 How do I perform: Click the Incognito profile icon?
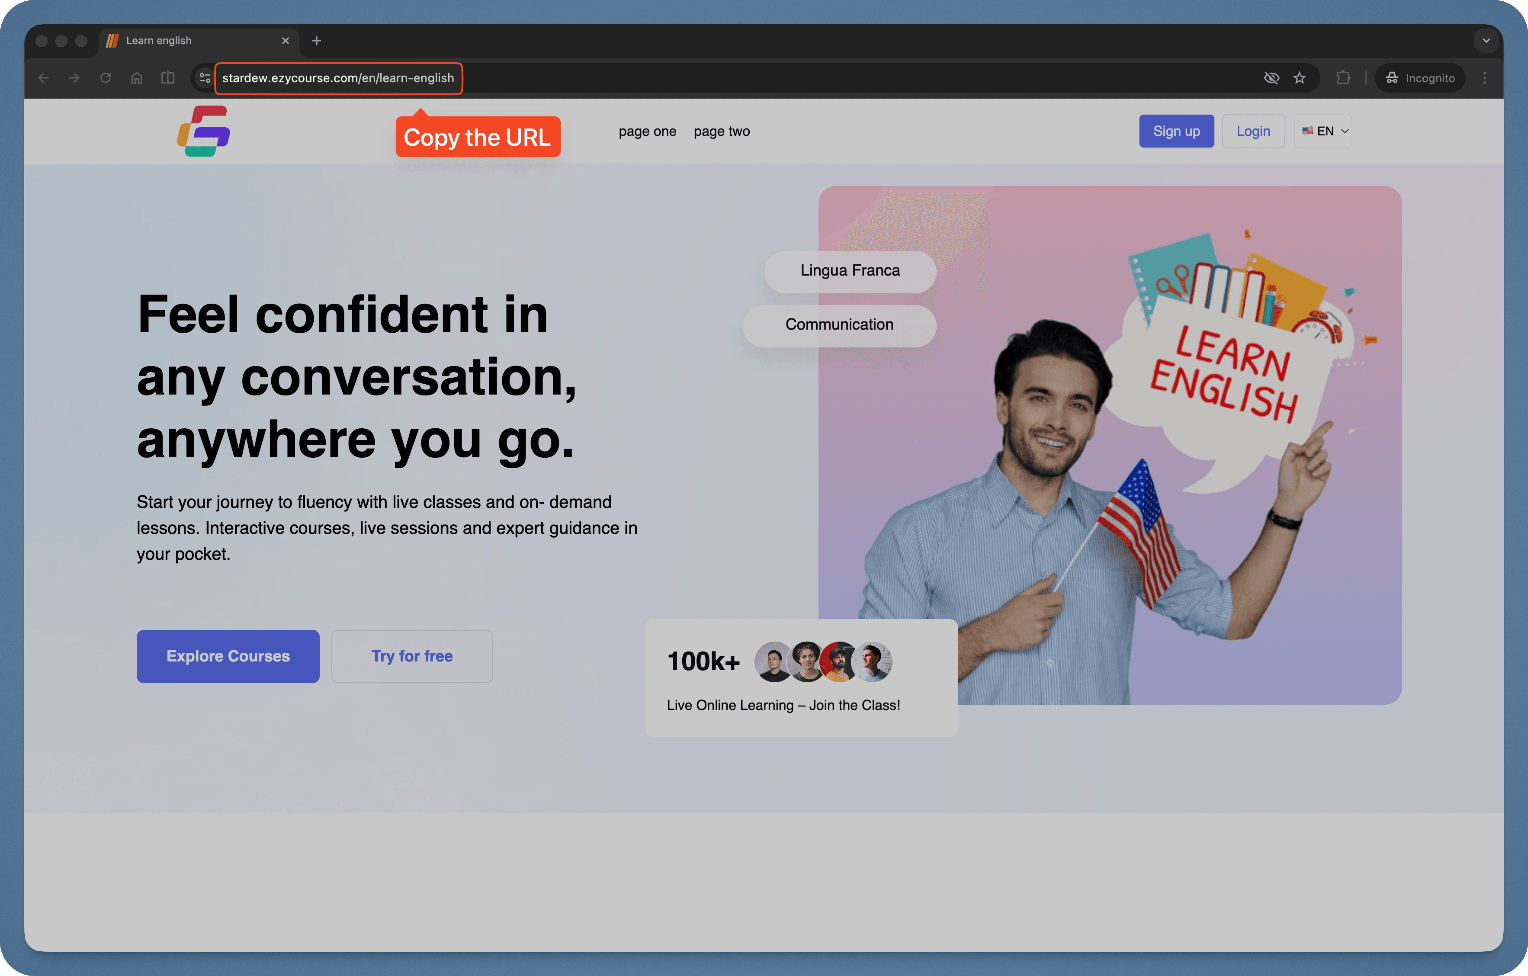pos(1392,77)
